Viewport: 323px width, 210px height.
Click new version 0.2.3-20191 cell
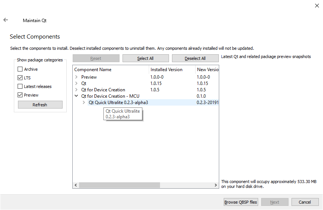click(208, 103)
